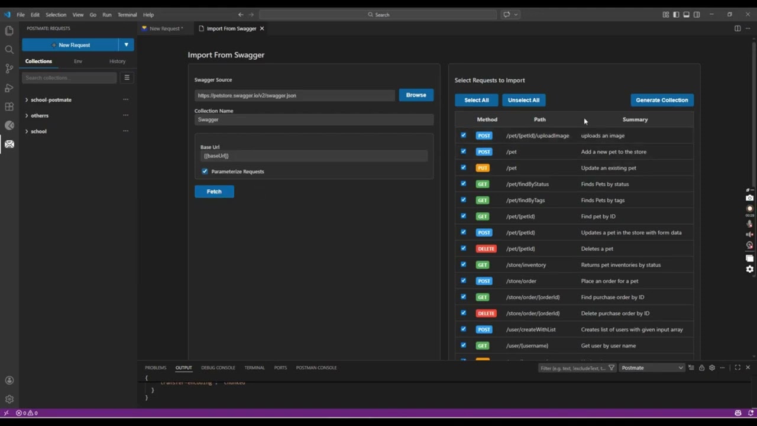Uncheck the Parameterize Requests checkbox
This screenshot has width=757, height=426.
click(x=205, y=171)
